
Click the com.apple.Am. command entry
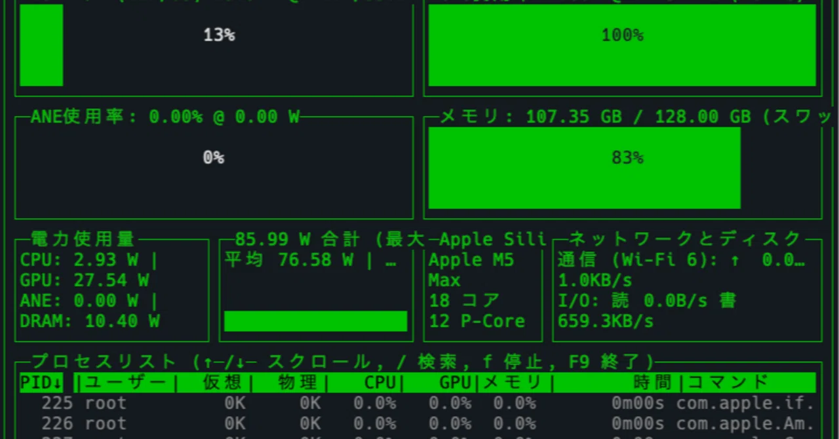745,423
